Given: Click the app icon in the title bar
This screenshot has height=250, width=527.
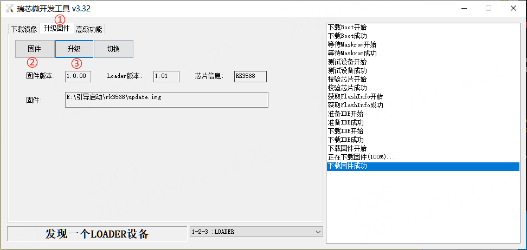Looking at the screenshot, I should coord(9,9).
